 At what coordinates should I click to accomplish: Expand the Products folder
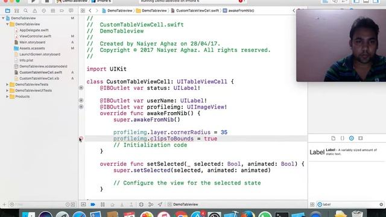tap(7, 96)
